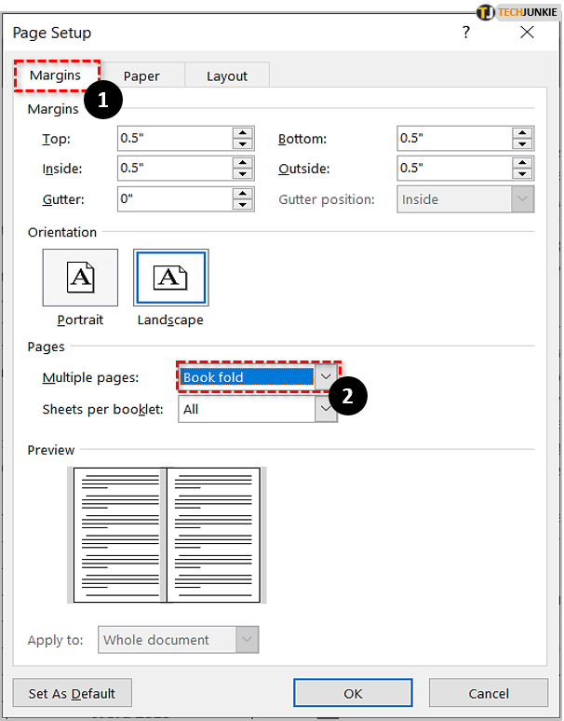The image size is (564, 721).
Task: Select the Landscape orientation icon
Action: (x=170, y=277)
